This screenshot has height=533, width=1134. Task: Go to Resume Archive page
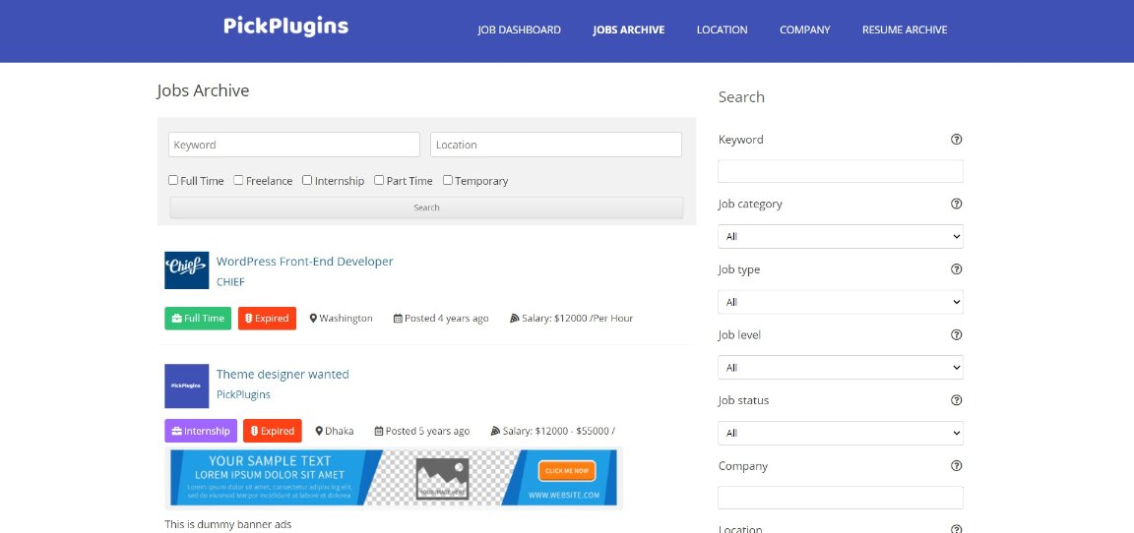click(x=905, y=30)
